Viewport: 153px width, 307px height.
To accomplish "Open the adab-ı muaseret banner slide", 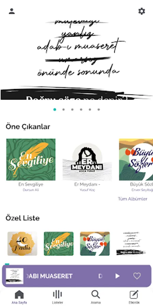I will point(76,59).
